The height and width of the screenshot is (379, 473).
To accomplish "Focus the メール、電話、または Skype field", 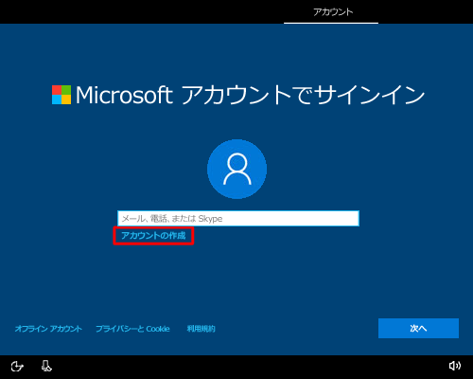I will (x=238, y=218).
